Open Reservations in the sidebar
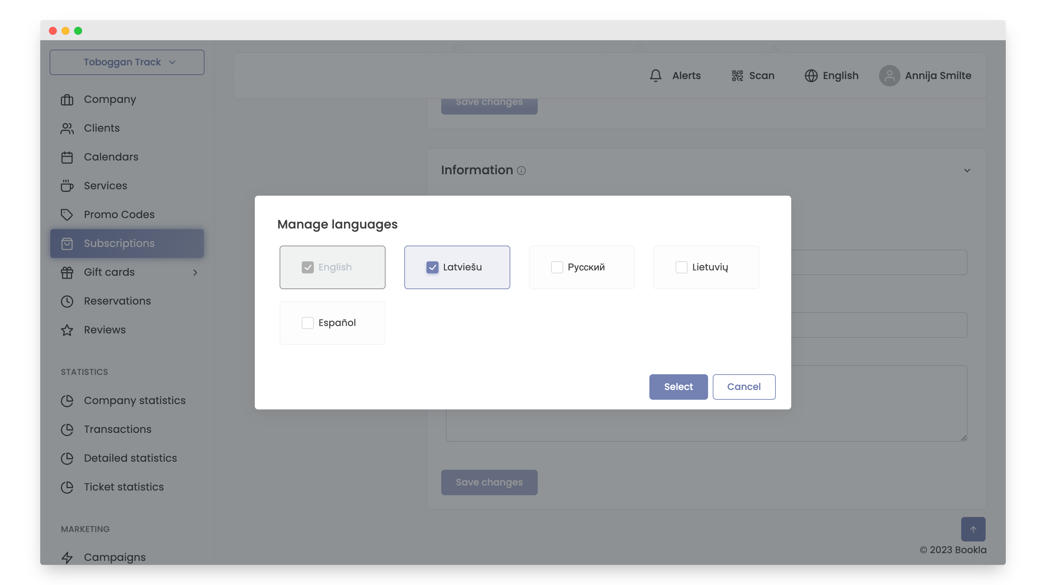The width and height of the screenshot is (1046, 585). (117, 301)
